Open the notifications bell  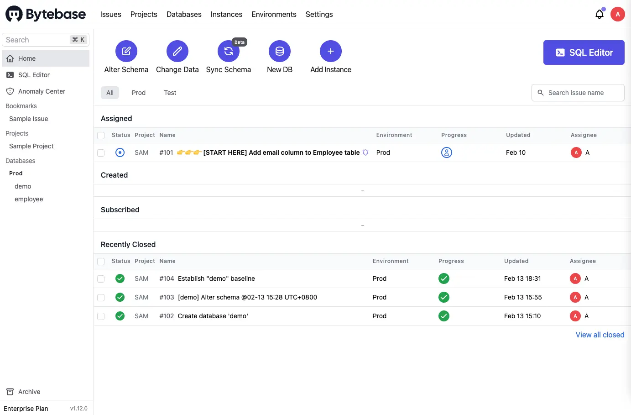600,14
